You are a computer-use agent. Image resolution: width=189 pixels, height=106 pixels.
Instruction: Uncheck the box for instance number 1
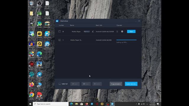(60, 40)
